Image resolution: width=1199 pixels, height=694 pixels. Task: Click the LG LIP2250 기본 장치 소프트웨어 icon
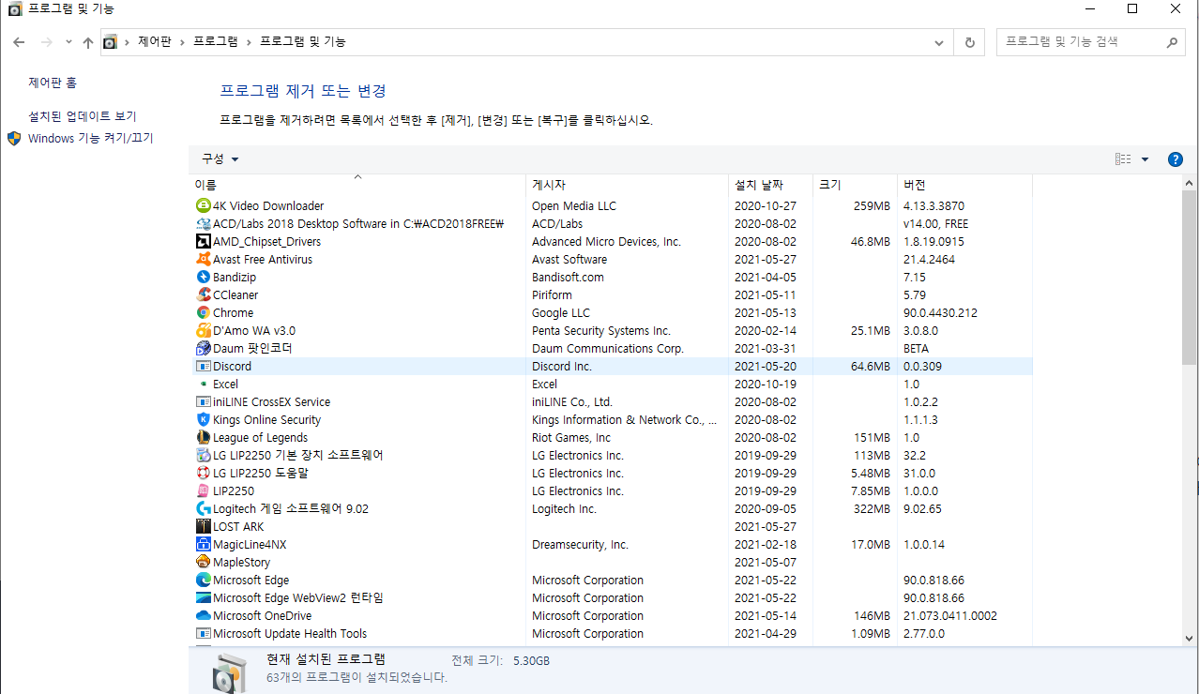[x=204, y=455]
